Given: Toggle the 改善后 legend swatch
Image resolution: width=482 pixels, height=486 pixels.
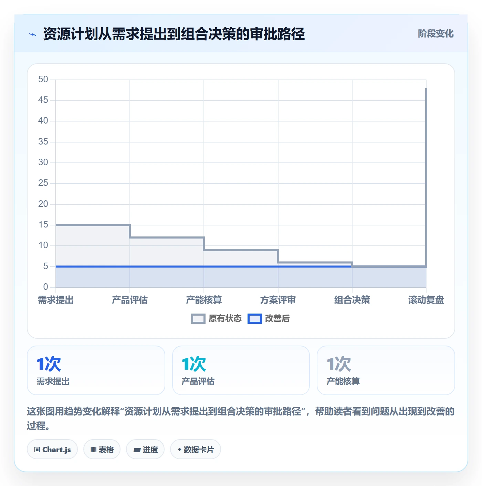Looking at the screenshot, I should click(x=255, y=319).
